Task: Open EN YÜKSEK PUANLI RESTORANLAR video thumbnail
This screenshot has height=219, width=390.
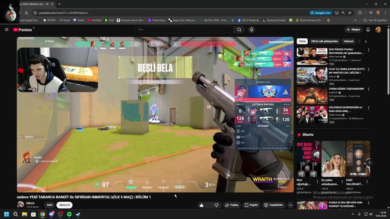Action: tap(312, 56)
